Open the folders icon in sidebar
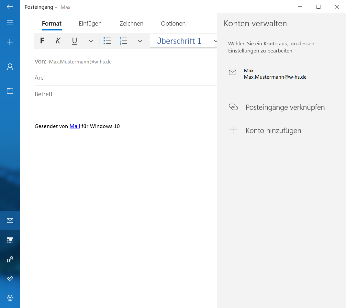Image resolution: width=346 pixels, height=308 pixels. (10, 91)
